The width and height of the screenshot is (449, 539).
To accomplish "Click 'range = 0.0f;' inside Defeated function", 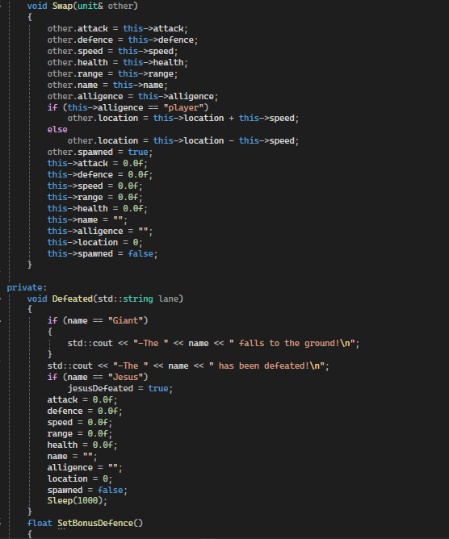I will [x=80, y=434].
